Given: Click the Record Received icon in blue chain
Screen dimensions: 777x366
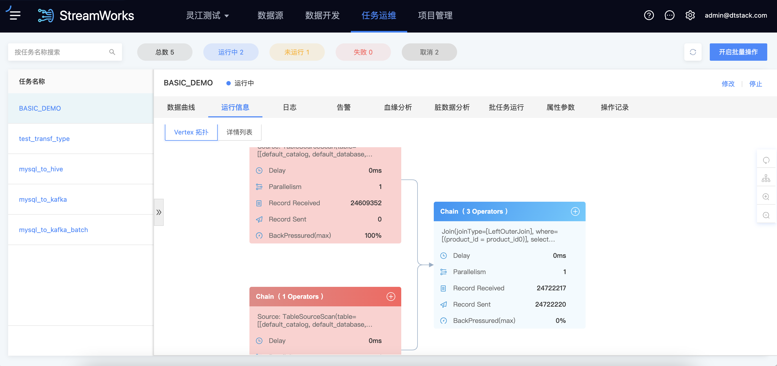Looking at the screenshot, I should (x=443, y=288).
